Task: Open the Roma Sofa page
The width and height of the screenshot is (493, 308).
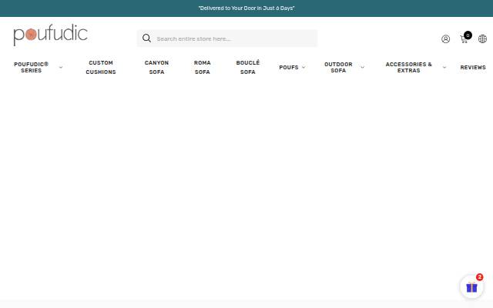Action: (x=202, y=67)
